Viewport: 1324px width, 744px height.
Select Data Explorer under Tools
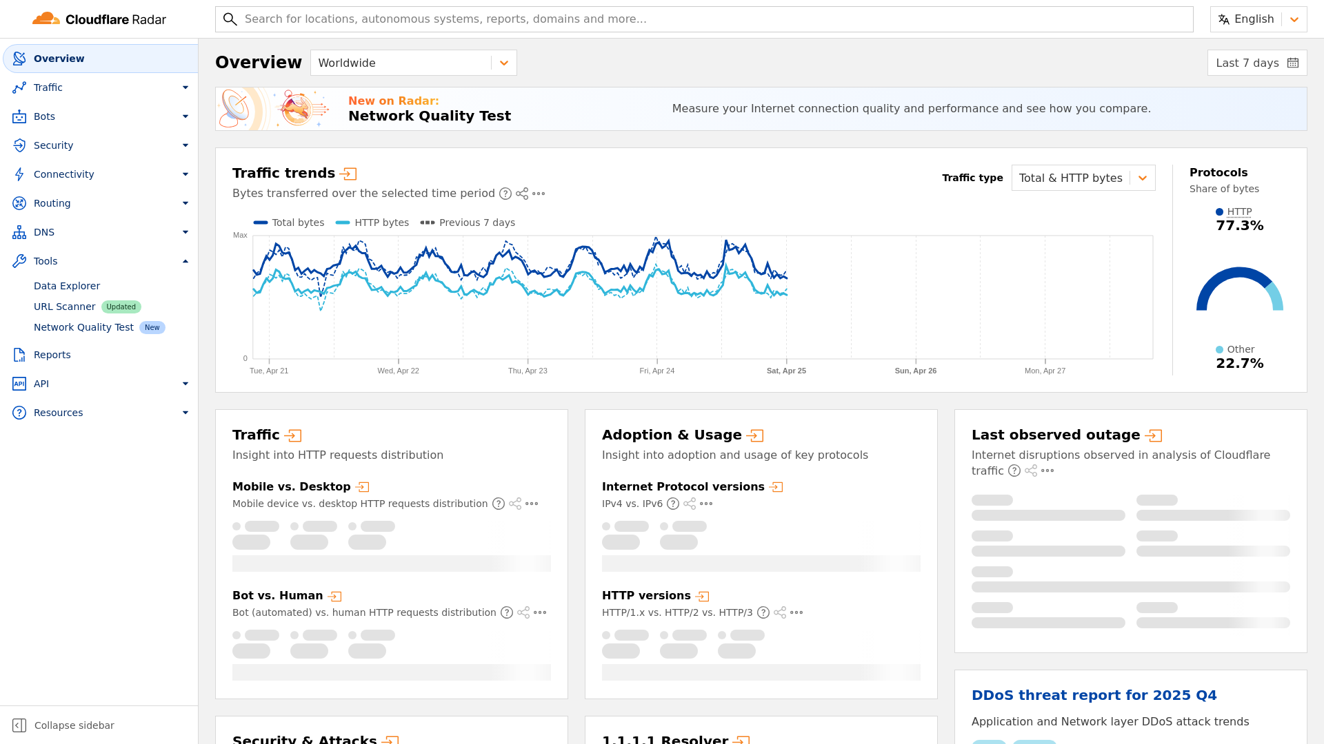click(67, 286)
